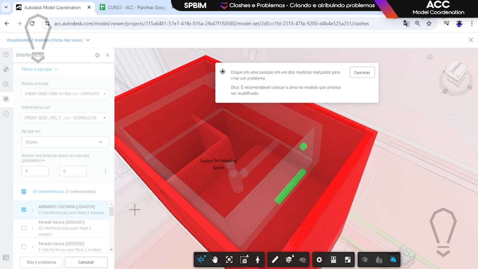Click Google Translate icon in address bar
The image size is (478, 269).
(x=406, y=23)
